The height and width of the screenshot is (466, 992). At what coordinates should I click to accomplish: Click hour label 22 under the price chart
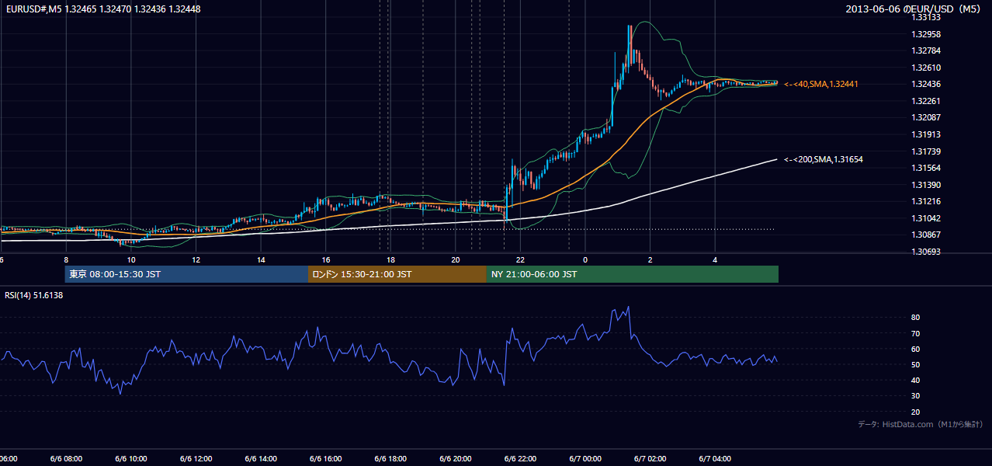click(520, 260)
